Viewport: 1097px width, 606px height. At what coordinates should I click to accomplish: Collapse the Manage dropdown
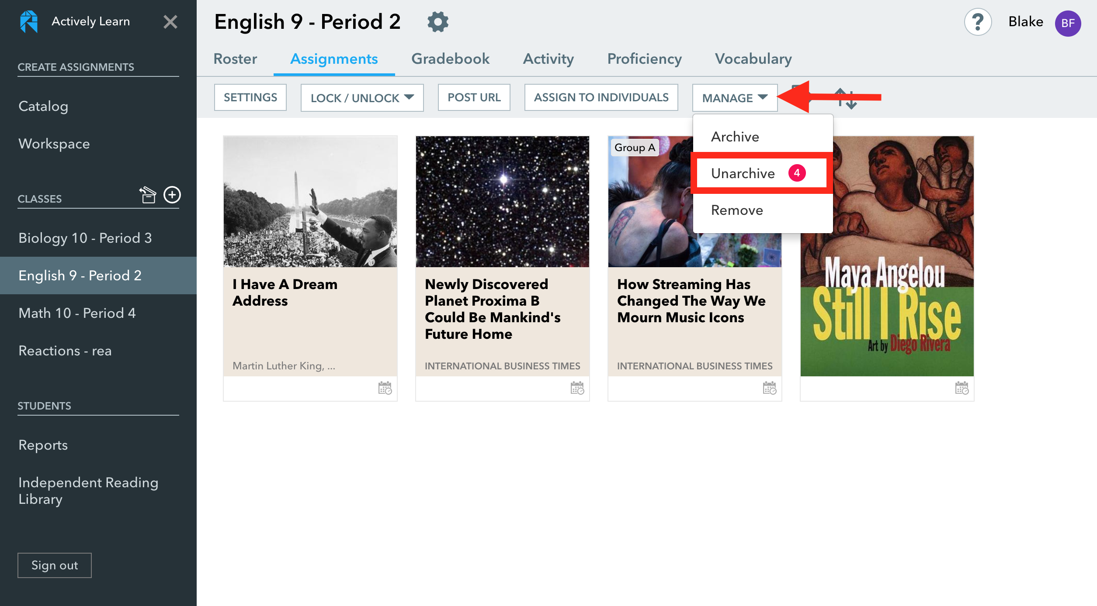coord(735,98)
